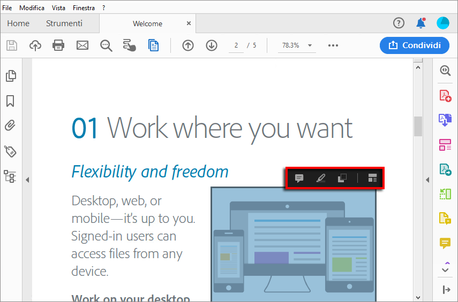Click crop selection icon in floating toolbar

342,178
